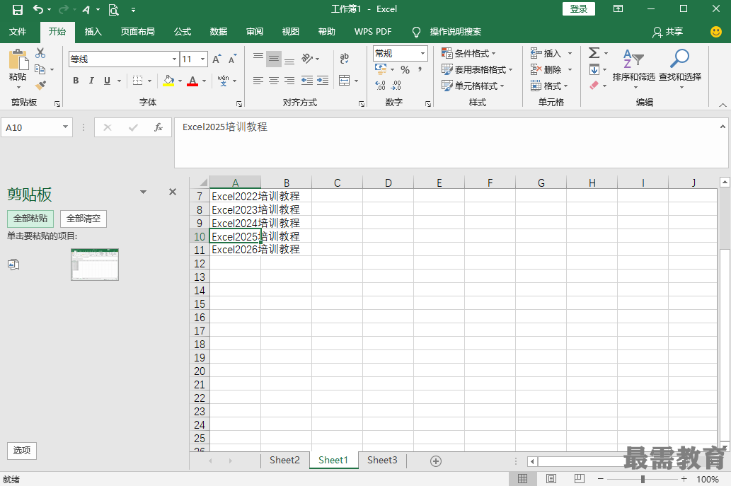
Task: Click the 登录 sign-in button
Action: pyautogui.click(x=579, y=9)
